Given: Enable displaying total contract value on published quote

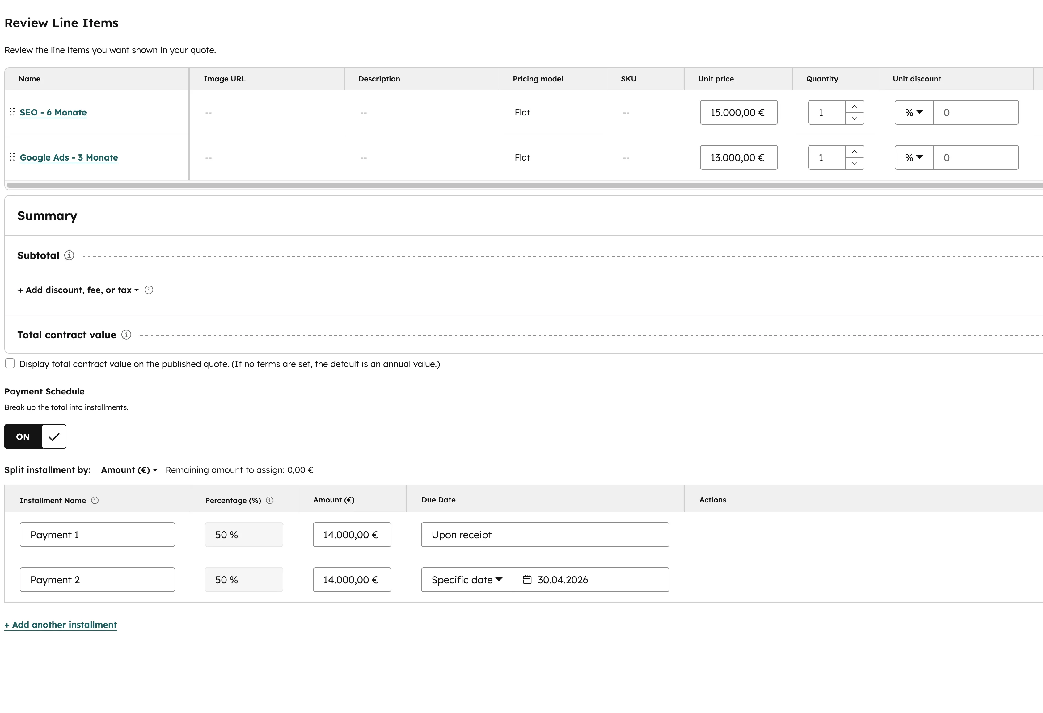Looking at the screenshot, I should (x=10, y=363).
